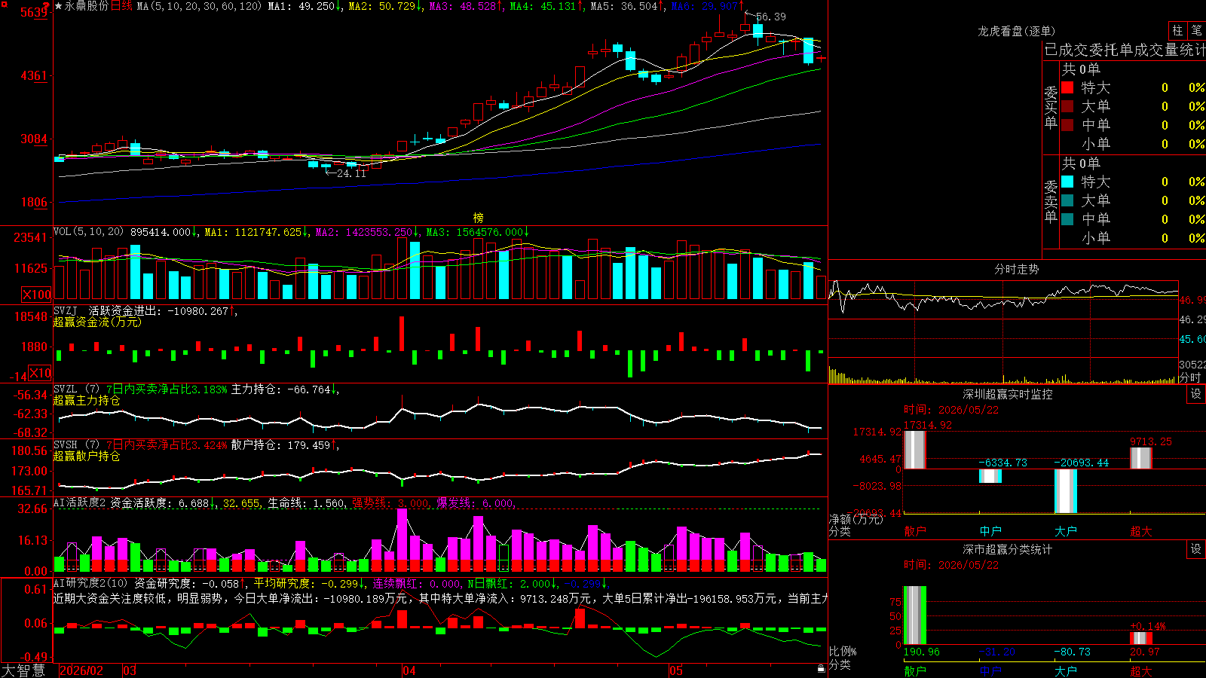1206x678 pixels.
Task: Click the dark red 中单 swatch under 委买单
Action: [1067, 125]
